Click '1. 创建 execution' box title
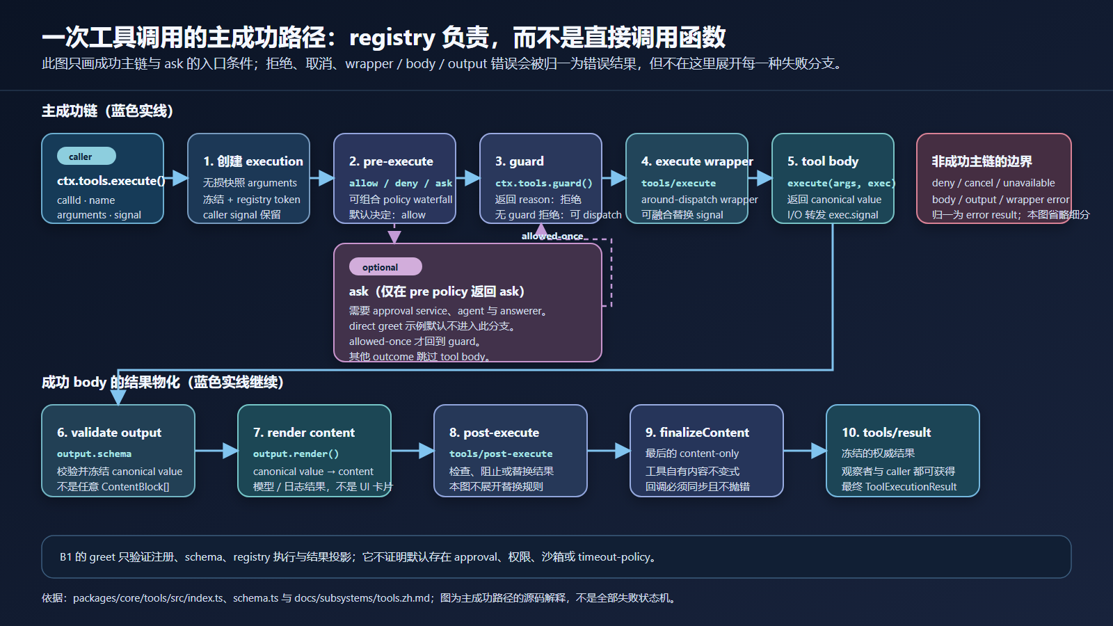1113x626 pixels. click(x=253, y=161)
